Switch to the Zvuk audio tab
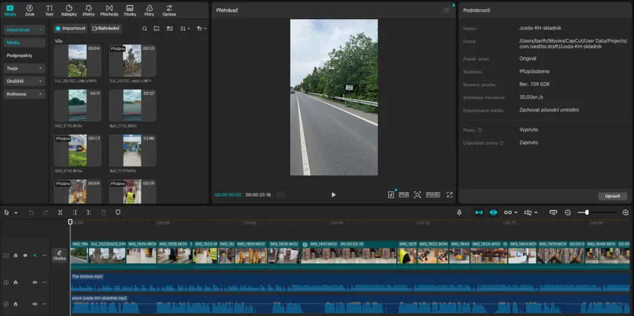634x316 pixels. click(29, 10)
